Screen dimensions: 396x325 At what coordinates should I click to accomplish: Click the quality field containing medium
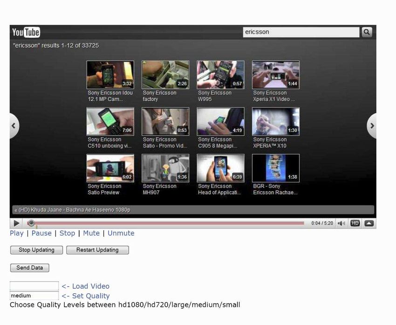[34, 296]
